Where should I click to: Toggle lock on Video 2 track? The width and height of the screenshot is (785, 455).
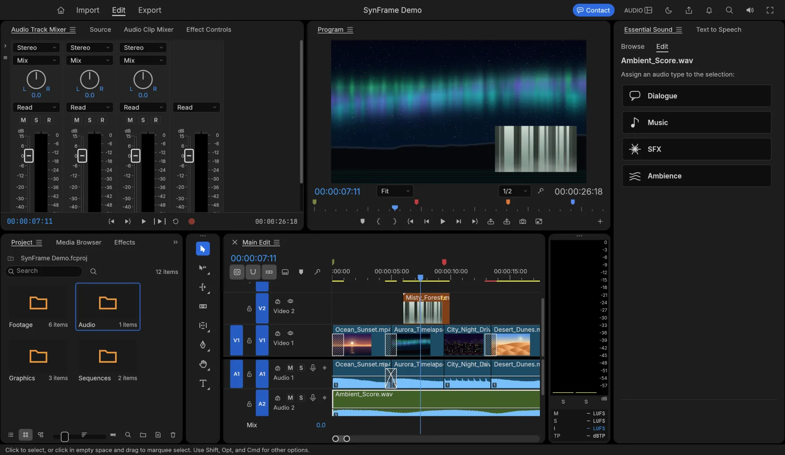(x=249, y=309)
